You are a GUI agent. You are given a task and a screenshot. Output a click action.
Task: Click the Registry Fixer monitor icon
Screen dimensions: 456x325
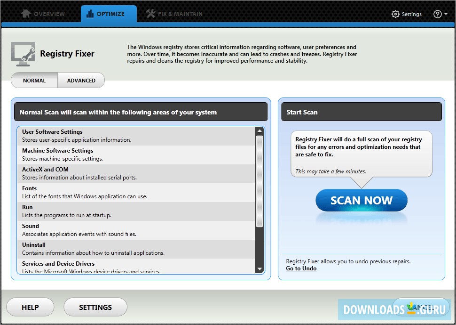click(23, 53)
